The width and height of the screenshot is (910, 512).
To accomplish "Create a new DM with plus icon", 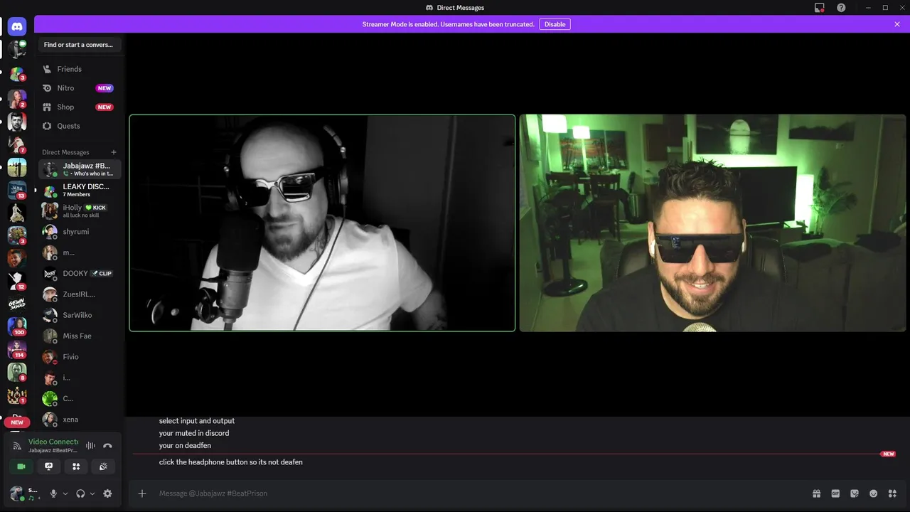I will [x=114, y=152].
